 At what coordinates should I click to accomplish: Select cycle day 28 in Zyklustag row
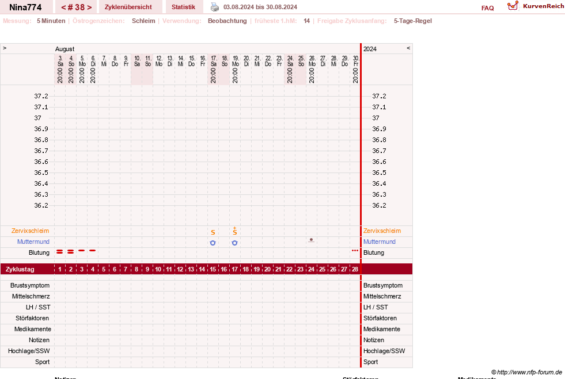355,269
